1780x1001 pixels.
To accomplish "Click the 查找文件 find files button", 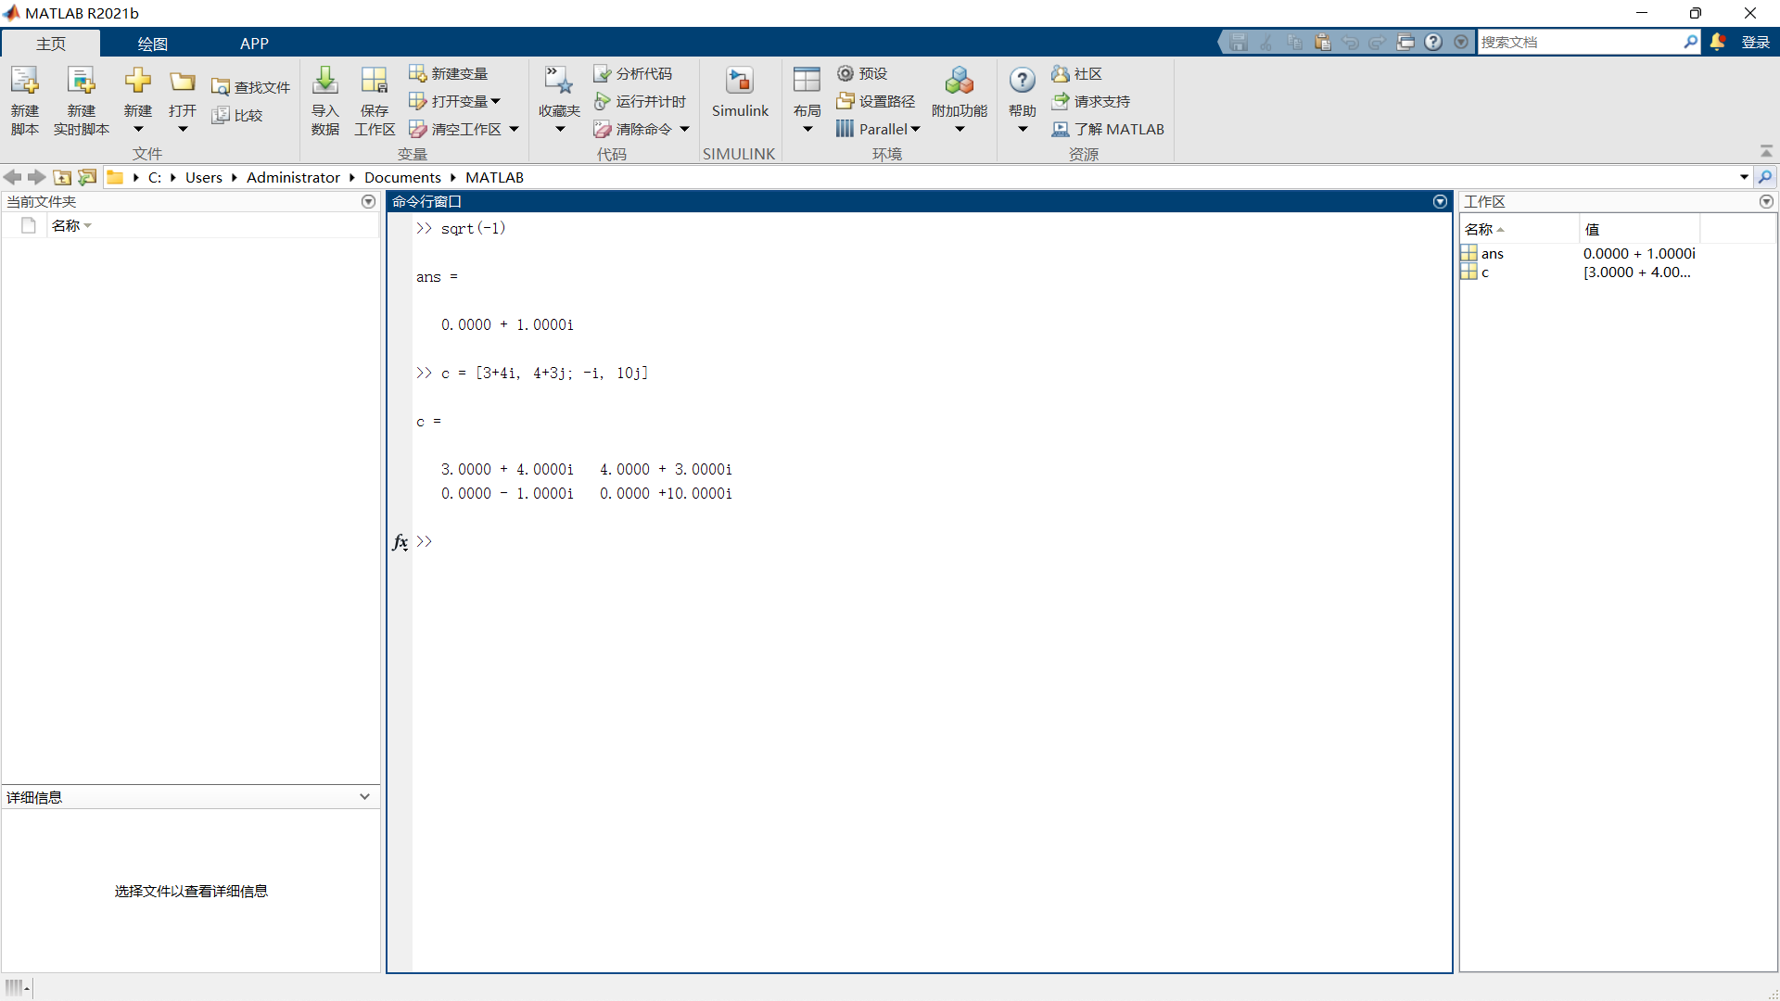I will click(x=250, y=87).
